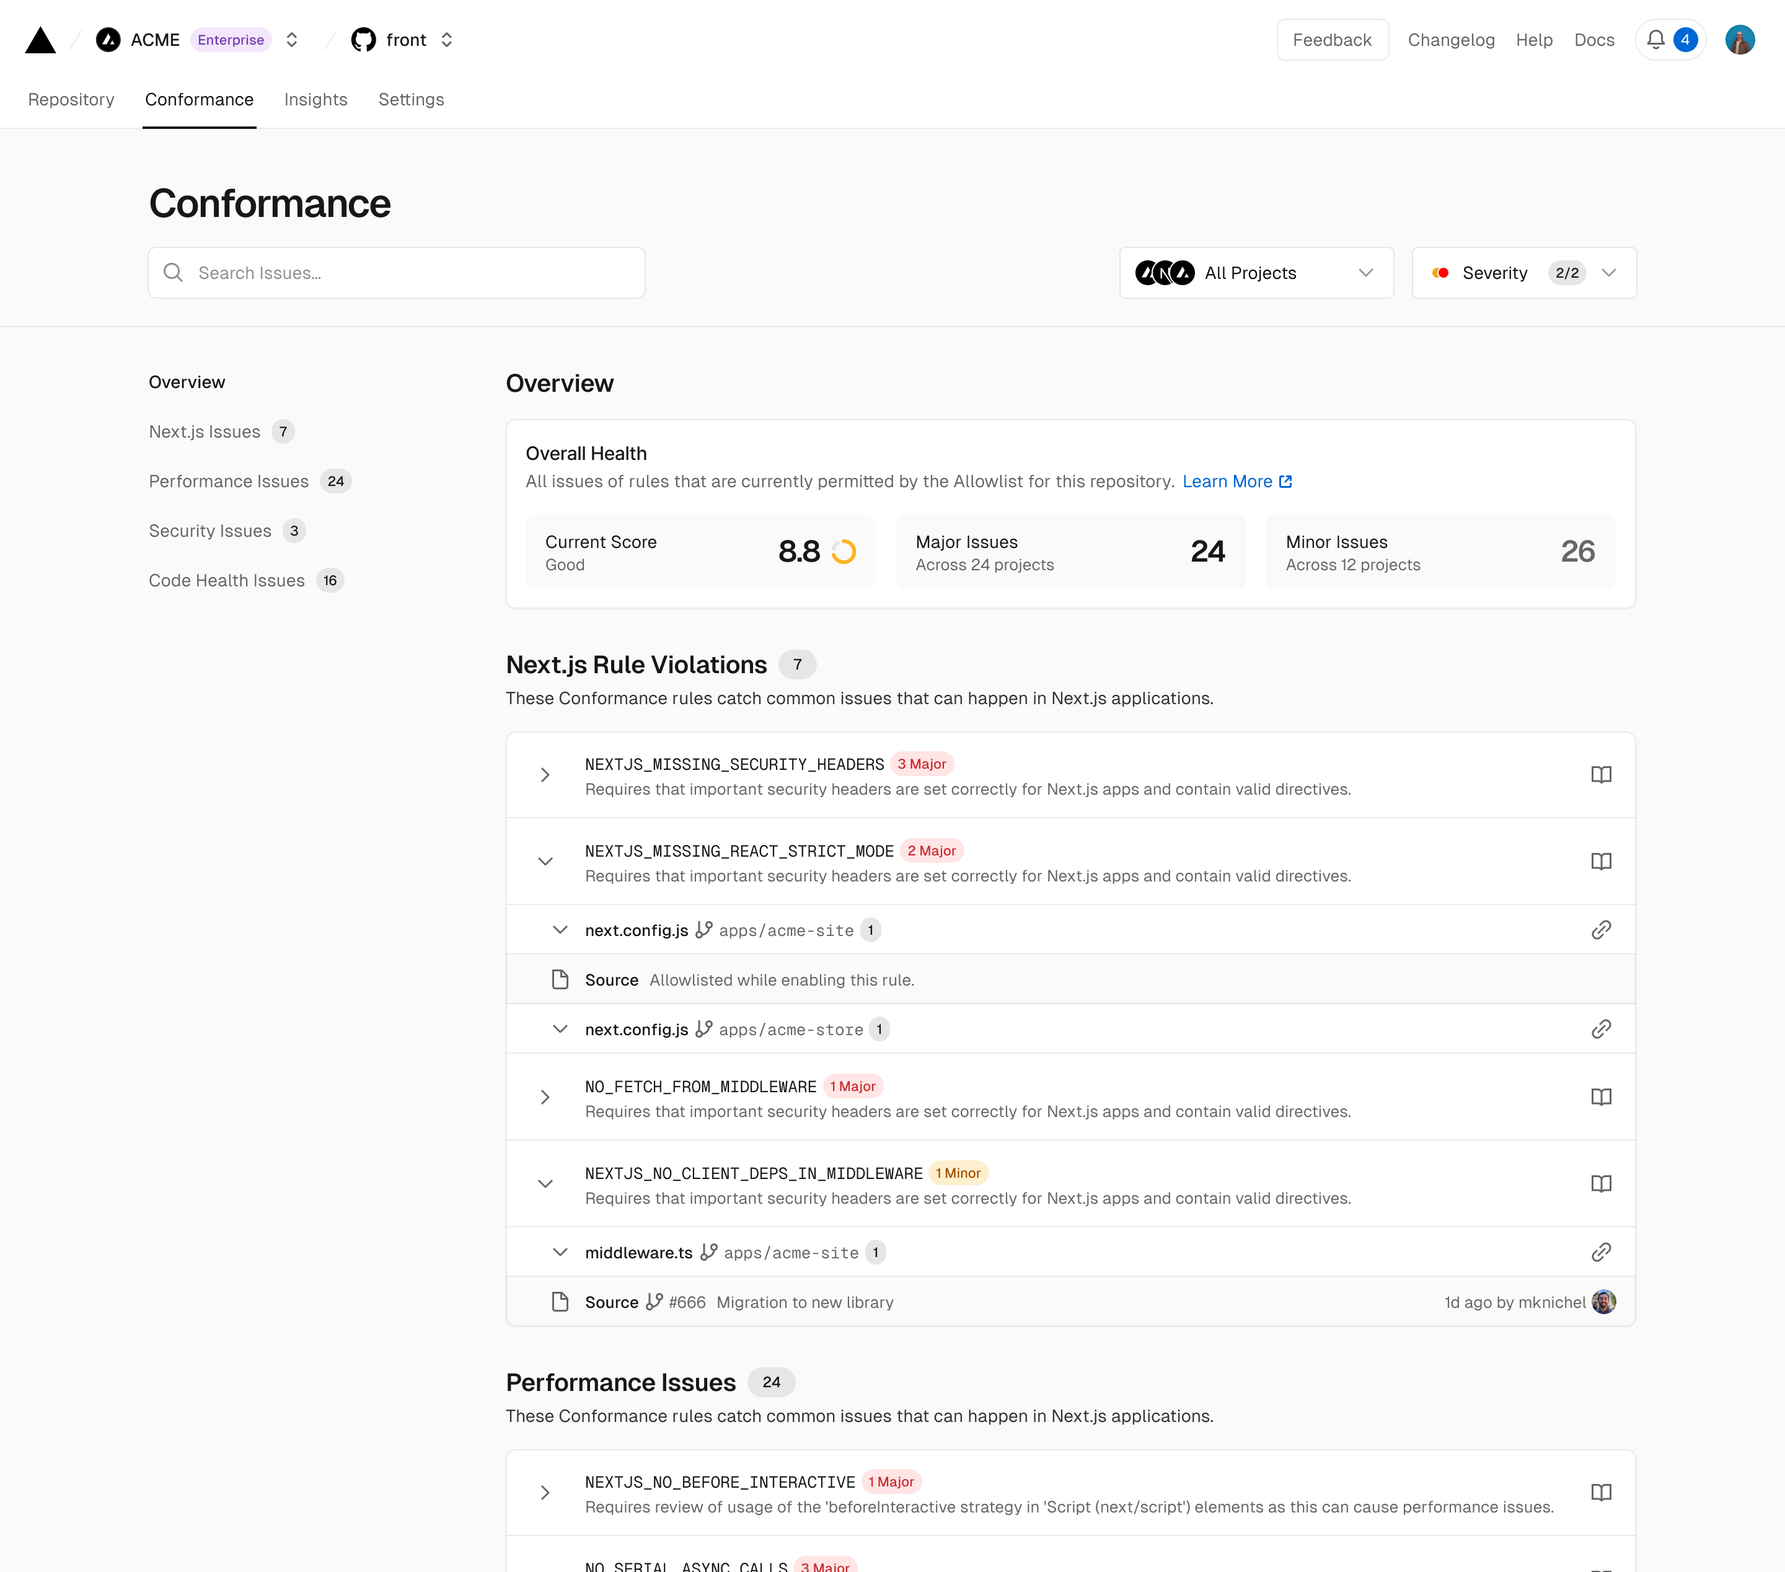Open the front repository switcher
The width and height of the screenshot is (1785, 1572).
[x=446, y=40]
